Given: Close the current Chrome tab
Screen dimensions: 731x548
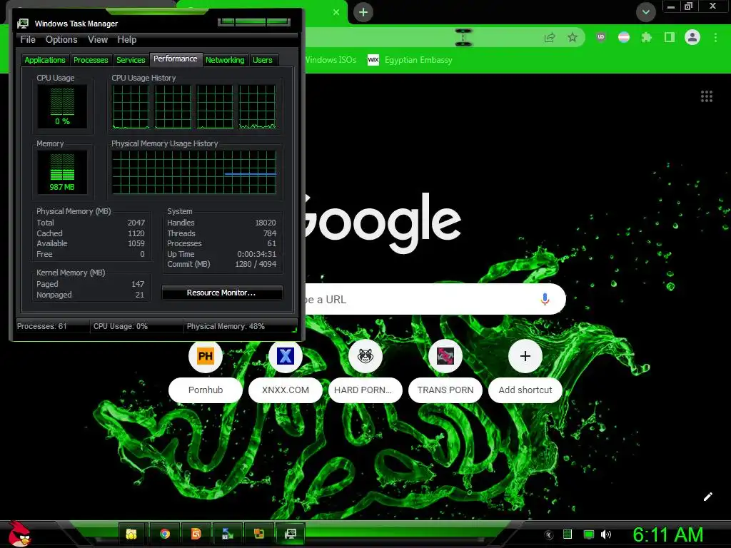Looking at the screenshot, I should [336, 12].
